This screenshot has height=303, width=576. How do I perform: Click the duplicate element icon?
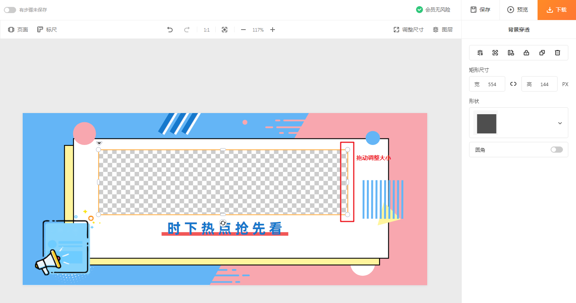tap(542, 53)
